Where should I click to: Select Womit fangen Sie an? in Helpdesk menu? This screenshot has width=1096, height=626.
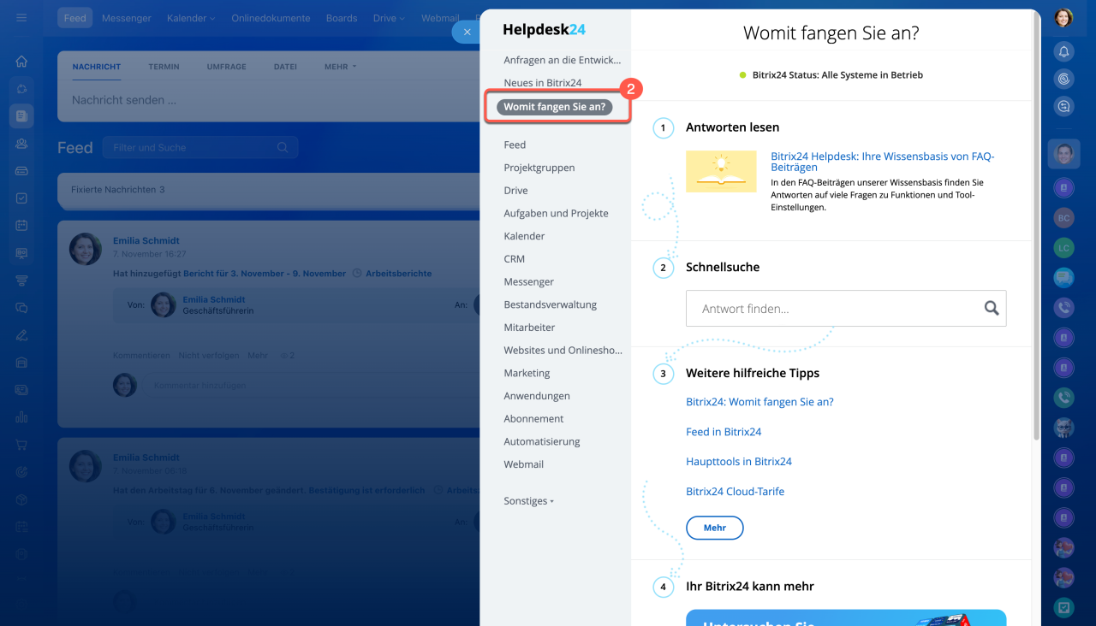(555, 107)
